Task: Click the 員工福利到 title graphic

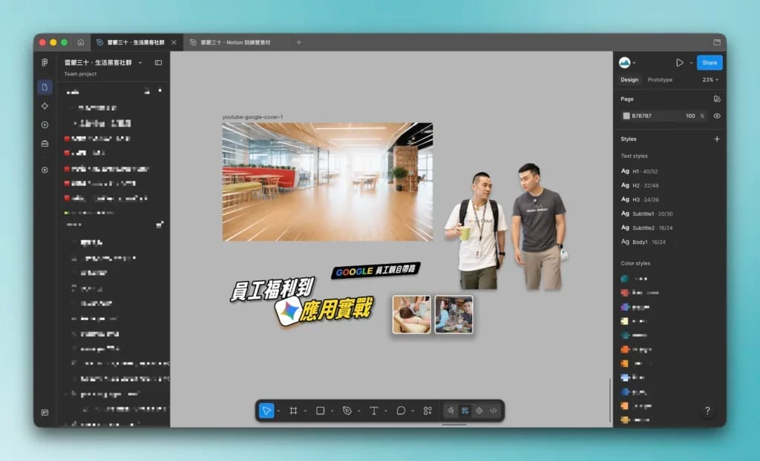Action: pos(273,290)
